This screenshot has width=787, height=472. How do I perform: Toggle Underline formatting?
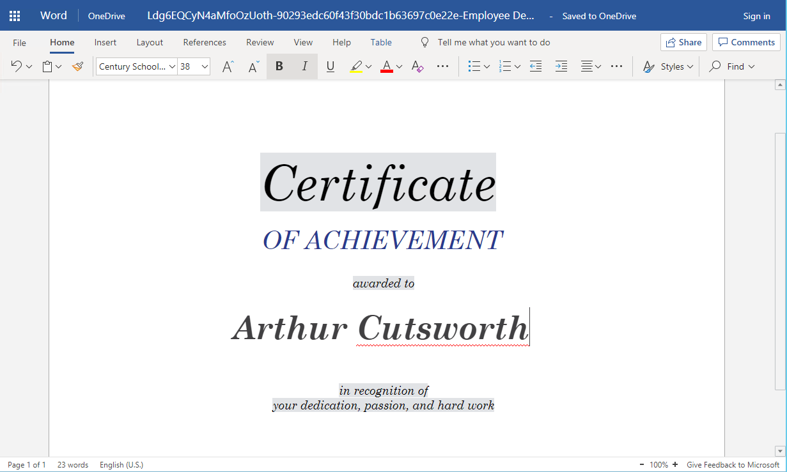pos(330,66)
